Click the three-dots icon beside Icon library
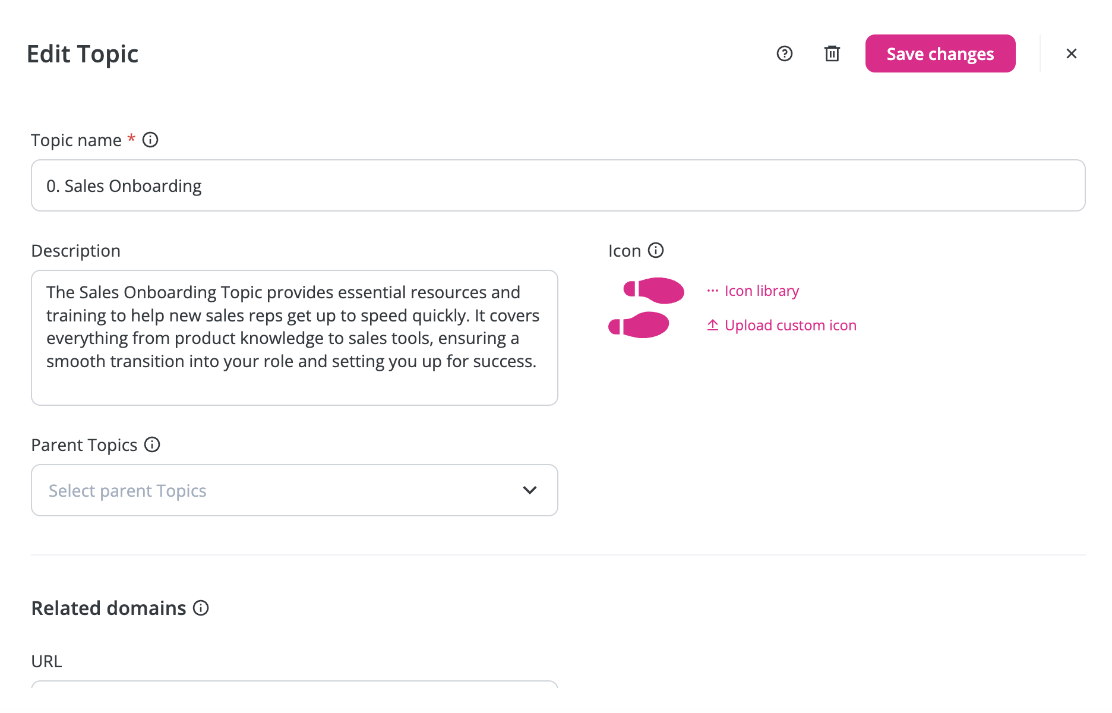 713,291
